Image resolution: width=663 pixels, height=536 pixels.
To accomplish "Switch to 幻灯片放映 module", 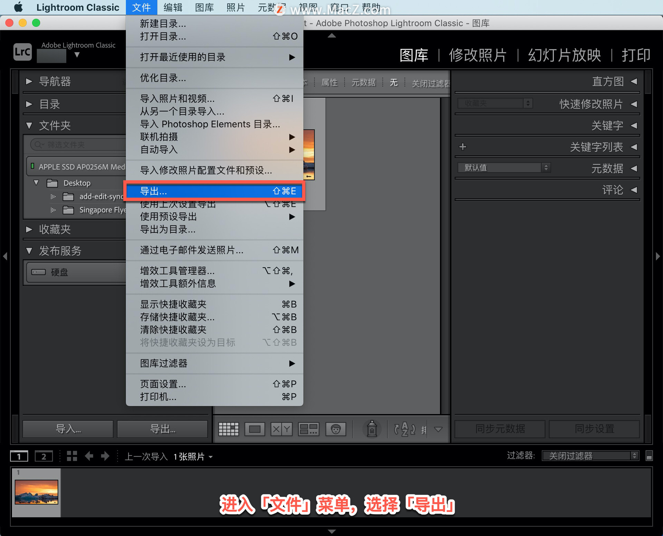I will (564, 55).
